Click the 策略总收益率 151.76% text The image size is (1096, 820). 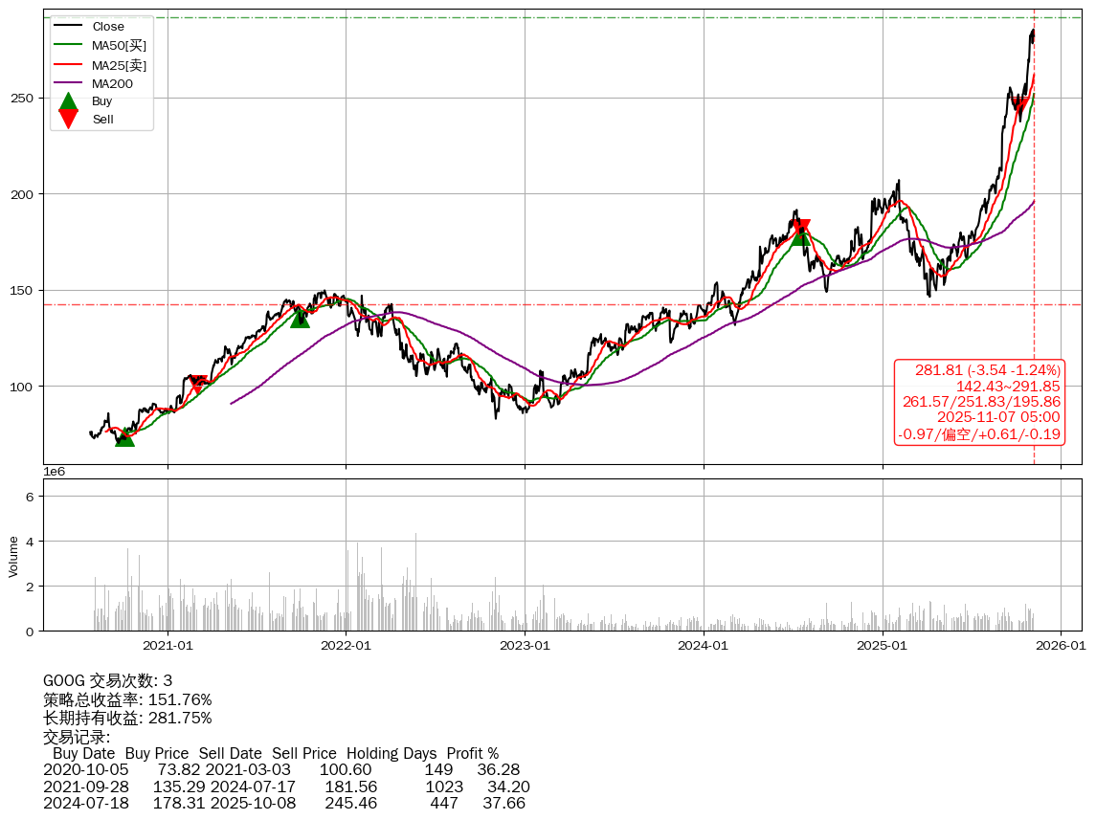(127, 699)
